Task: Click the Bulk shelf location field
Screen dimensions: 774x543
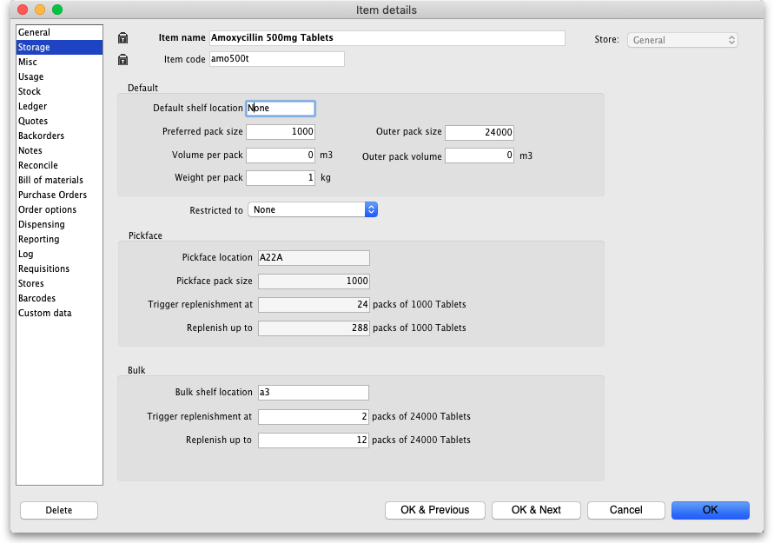Action: [x=313, y=393]
